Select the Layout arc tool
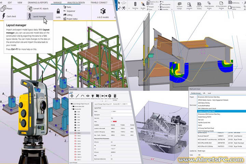Screen dimensions: 246x164 pyautogui.click(x=83, y=97)
